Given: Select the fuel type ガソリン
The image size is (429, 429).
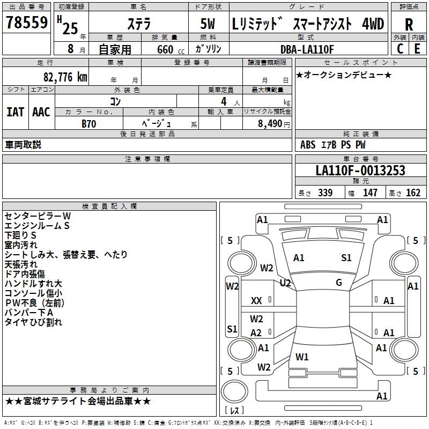Looking at the screenshot, I should point(208,49).
